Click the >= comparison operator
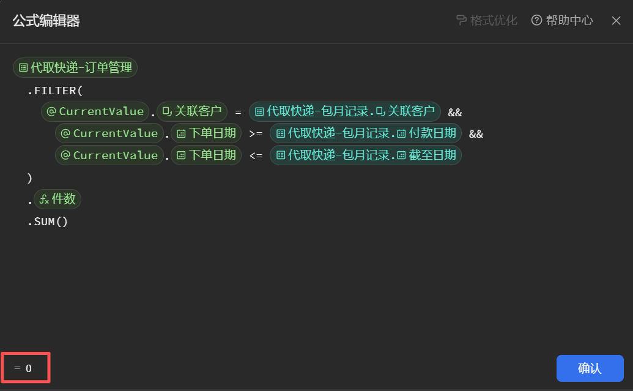Image resolution: width=633 pixels, height=391 pixels. pos(256,134)
